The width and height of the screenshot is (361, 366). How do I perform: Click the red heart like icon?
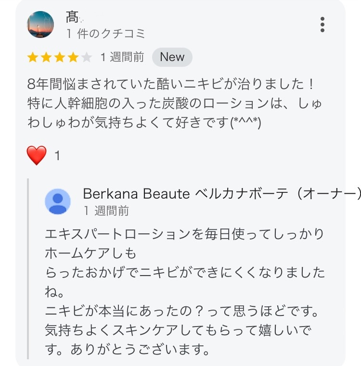[x=37, y=155]
